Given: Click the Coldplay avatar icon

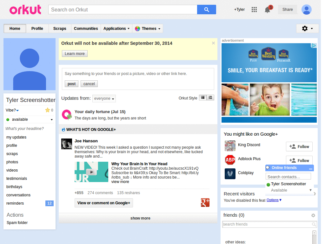Looking at the screenshot, I should 230,174.
